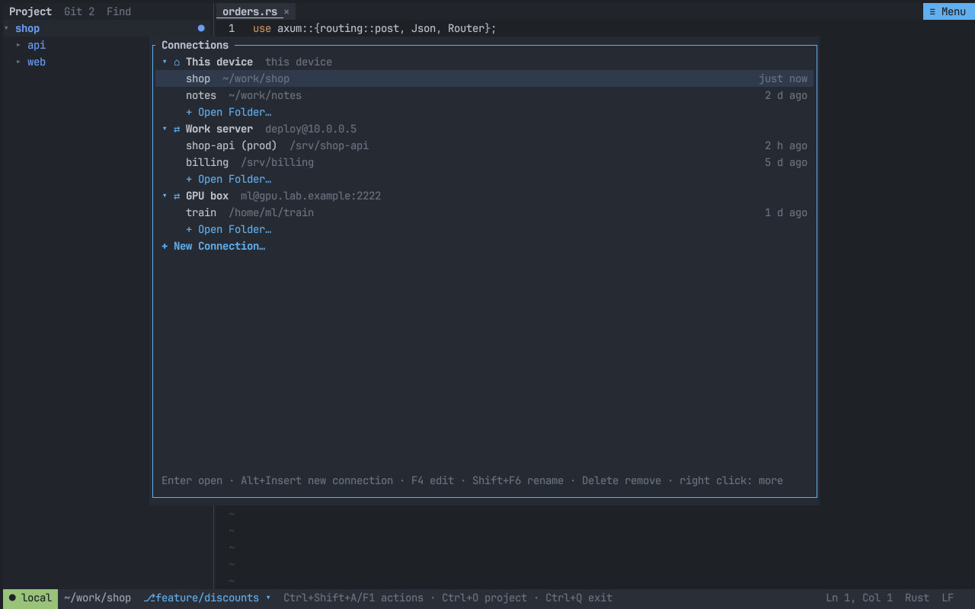Screen dimensions: 975x609
Task: Click the Shift+F6 rename hint
Action: tap(518, 480)
